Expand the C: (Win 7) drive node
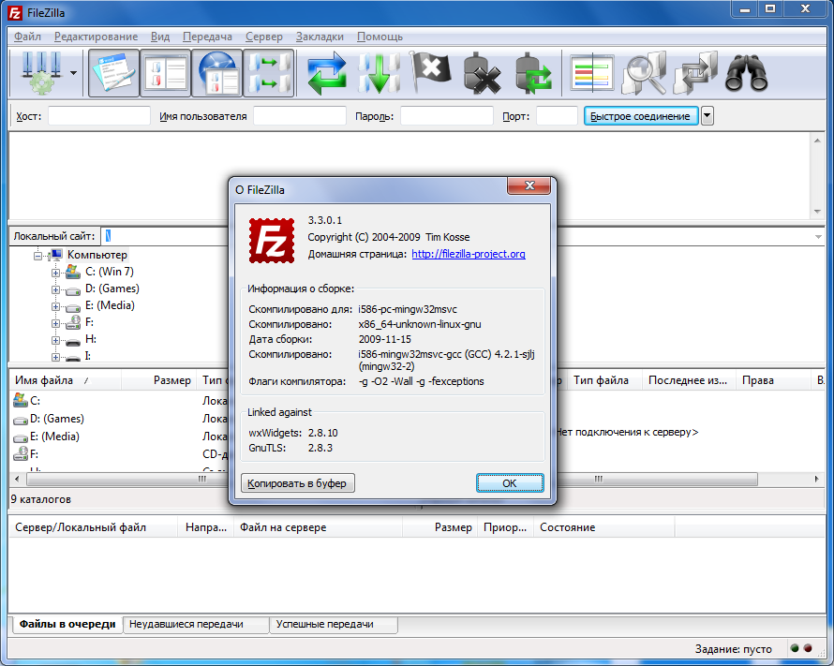 tap(55, 273)
